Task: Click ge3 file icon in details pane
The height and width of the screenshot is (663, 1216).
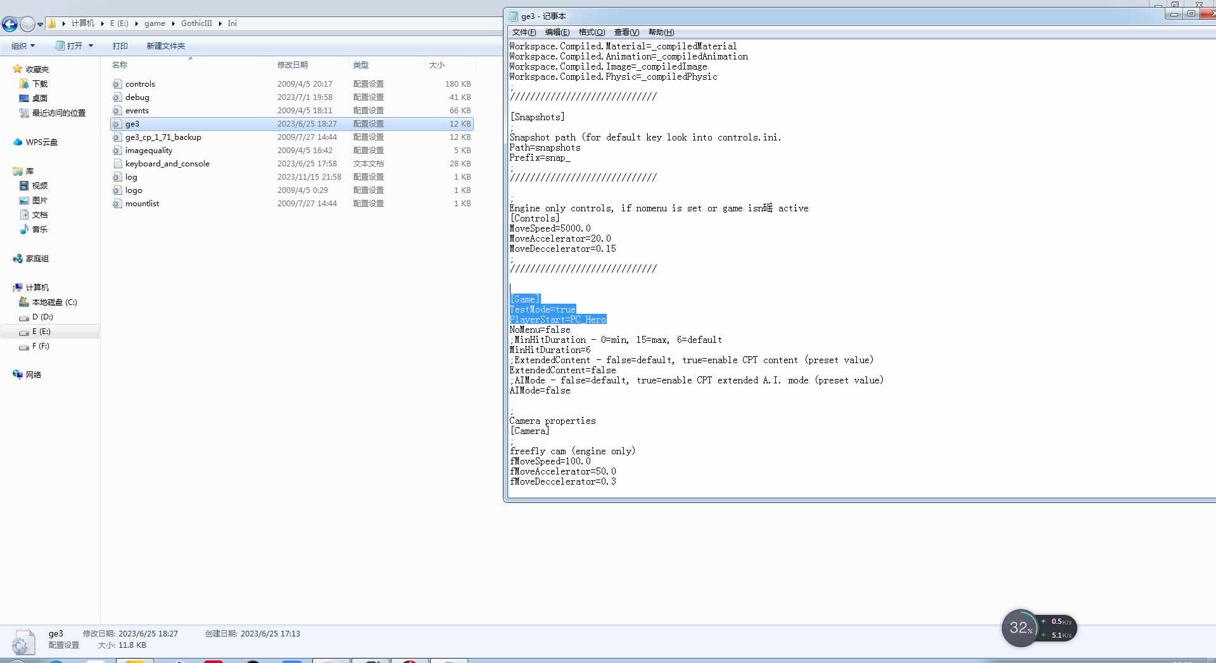Action: point(23,642)
